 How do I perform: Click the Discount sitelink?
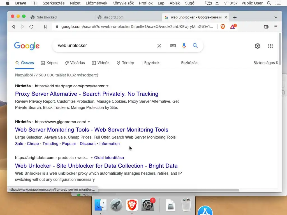[88, 144]
